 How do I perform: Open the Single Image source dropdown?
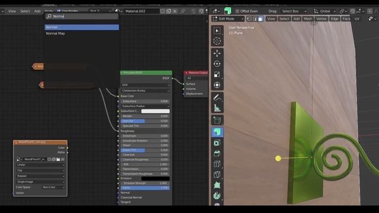point(40,182)
